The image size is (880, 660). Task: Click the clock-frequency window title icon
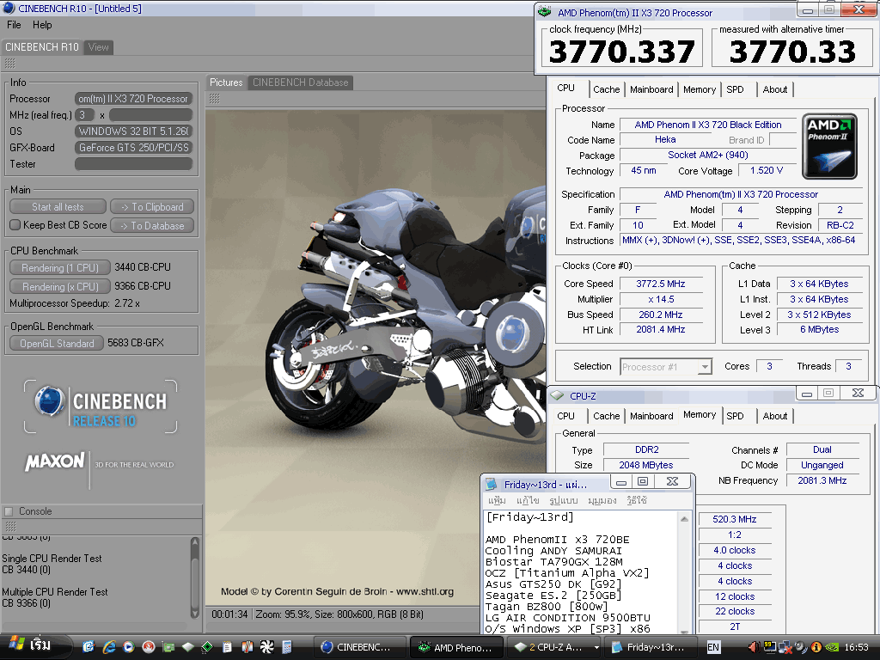[x=544, y=12]
